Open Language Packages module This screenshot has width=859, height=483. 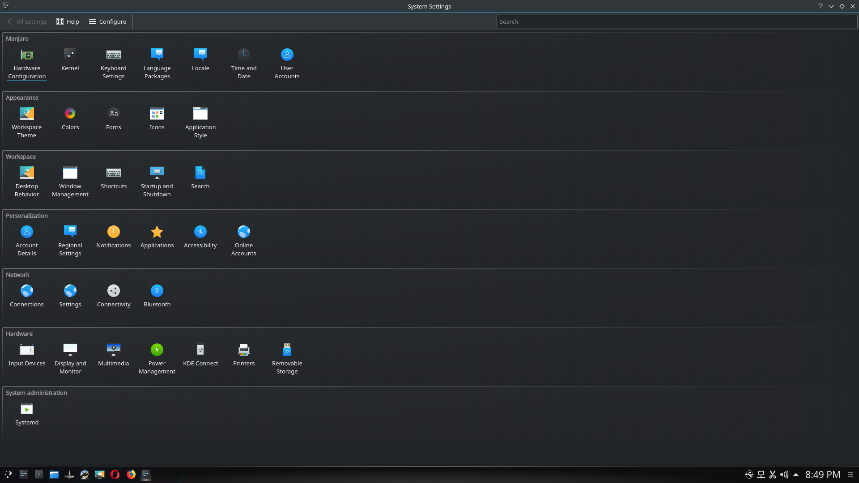coord(157,64)
